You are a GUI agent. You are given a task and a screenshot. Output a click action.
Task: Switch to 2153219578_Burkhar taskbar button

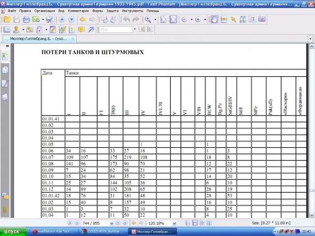[x=103, y=231]
